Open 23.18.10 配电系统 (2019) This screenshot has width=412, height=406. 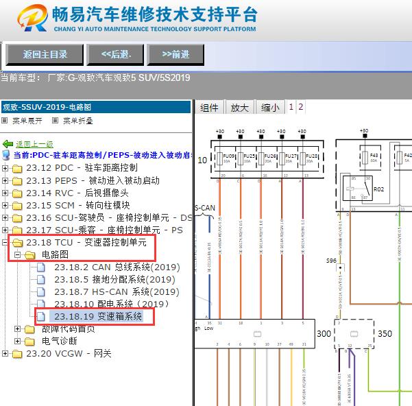click(x=112, y=304)
